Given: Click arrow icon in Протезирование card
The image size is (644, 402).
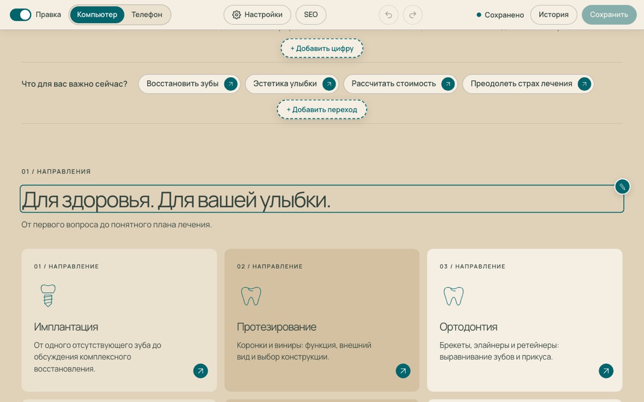Looking at the screenshot, I should click(403, 371).
